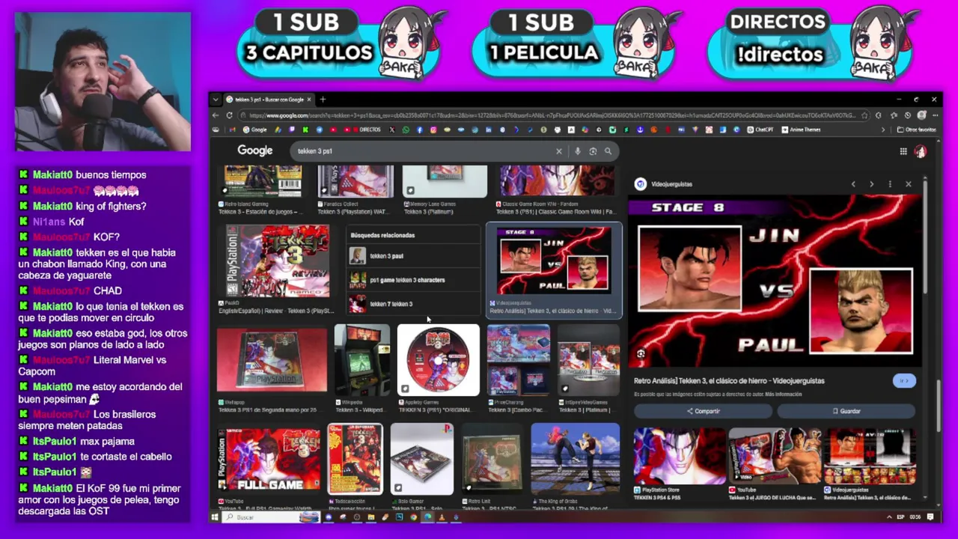Go to previous image in preview panel

pyautogui.click(x=853, y=184)
